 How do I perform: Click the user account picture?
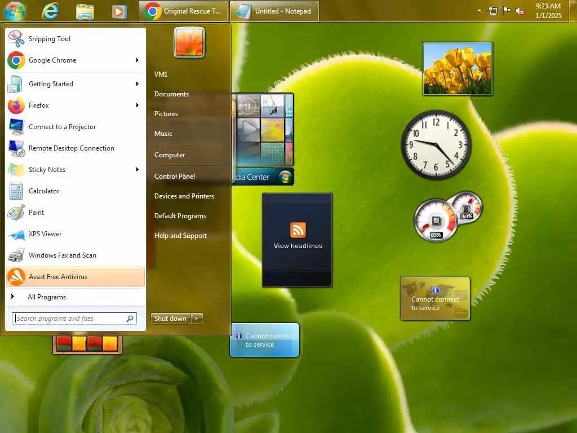click(189, 42)
